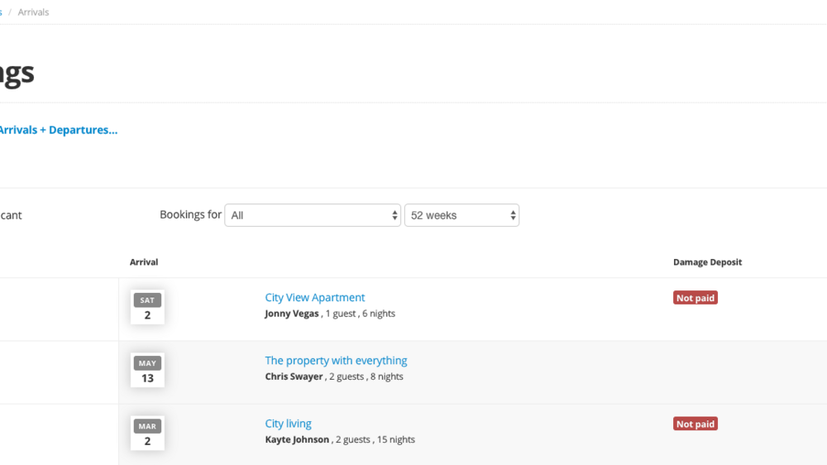Viewport: 827px width, 465px height.
Task: Click the Arrivals breadcrumb item
Action: pos(33,12)
